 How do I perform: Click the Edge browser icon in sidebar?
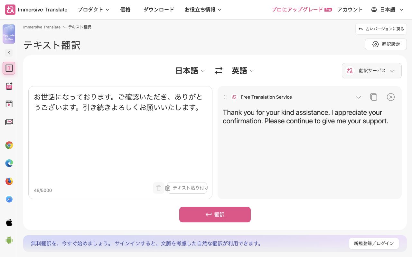(x=9, y=164)
